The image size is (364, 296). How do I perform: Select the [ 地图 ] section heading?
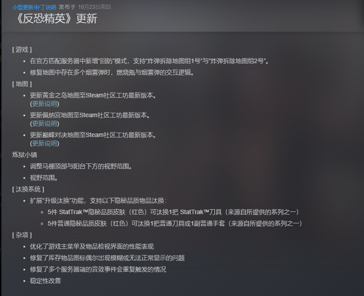click(22, 84)
